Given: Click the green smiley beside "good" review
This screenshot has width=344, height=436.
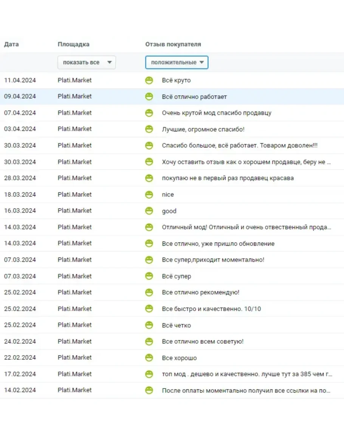Looking at the screenshot, I should [149, 211].
